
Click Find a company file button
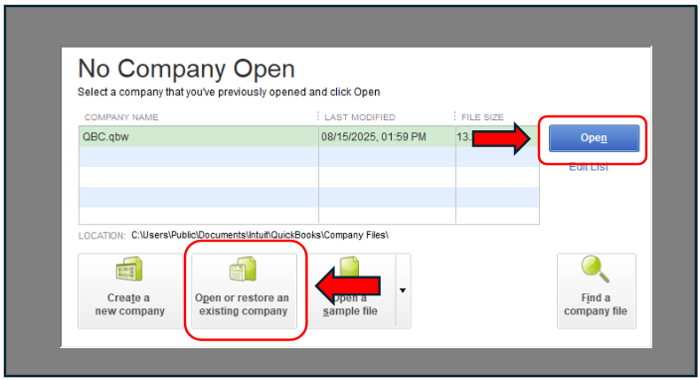point(596,290)
